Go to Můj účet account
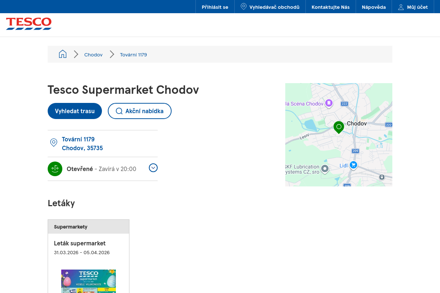The image size is (440, 293). coord(413,7)
